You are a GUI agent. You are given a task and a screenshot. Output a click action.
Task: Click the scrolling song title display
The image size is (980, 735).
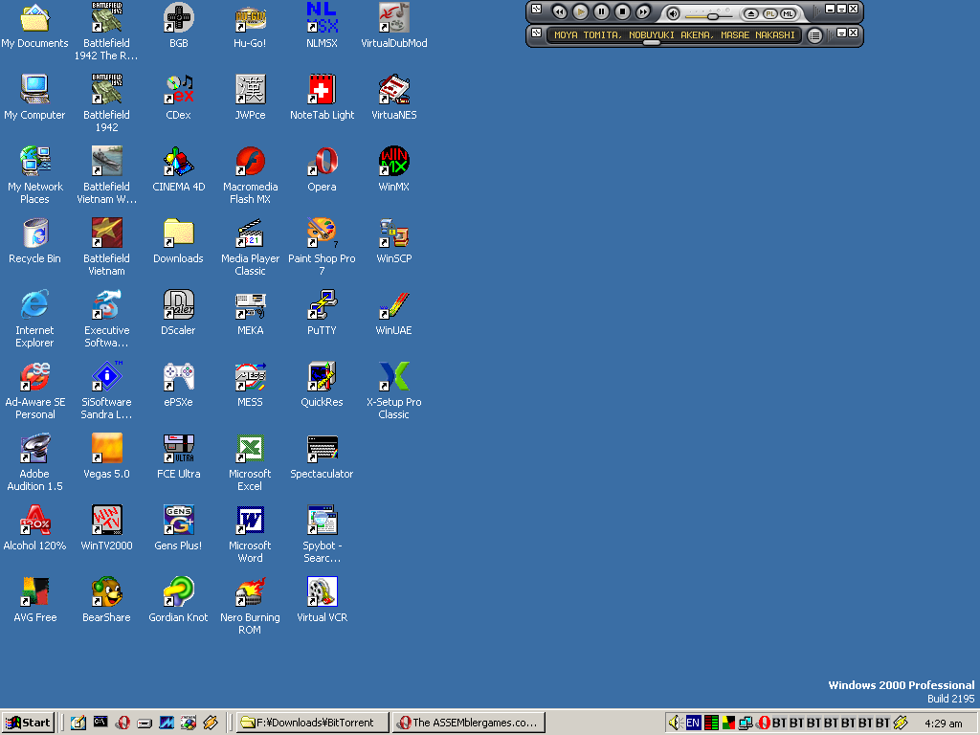coord(675,35)
